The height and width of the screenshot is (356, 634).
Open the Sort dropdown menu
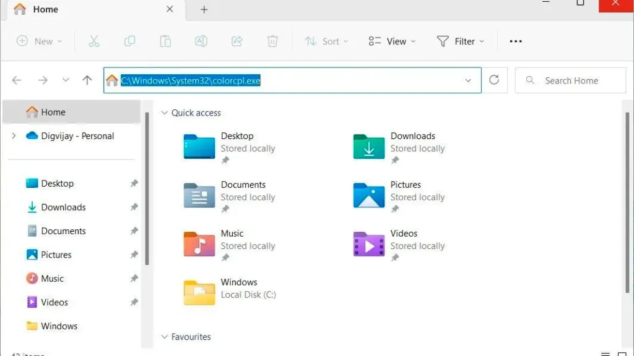[x=326, y=41]
